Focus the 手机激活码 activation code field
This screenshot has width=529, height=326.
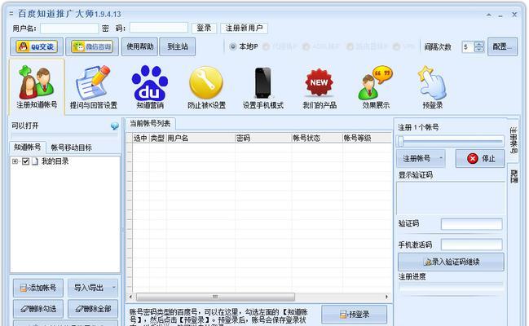[x=472, y=245]
